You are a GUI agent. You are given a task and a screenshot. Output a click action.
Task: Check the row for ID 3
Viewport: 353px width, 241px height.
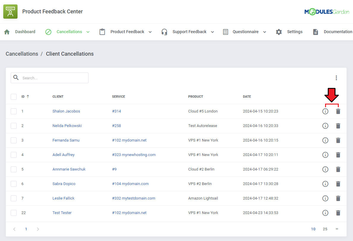pos(14,140)
